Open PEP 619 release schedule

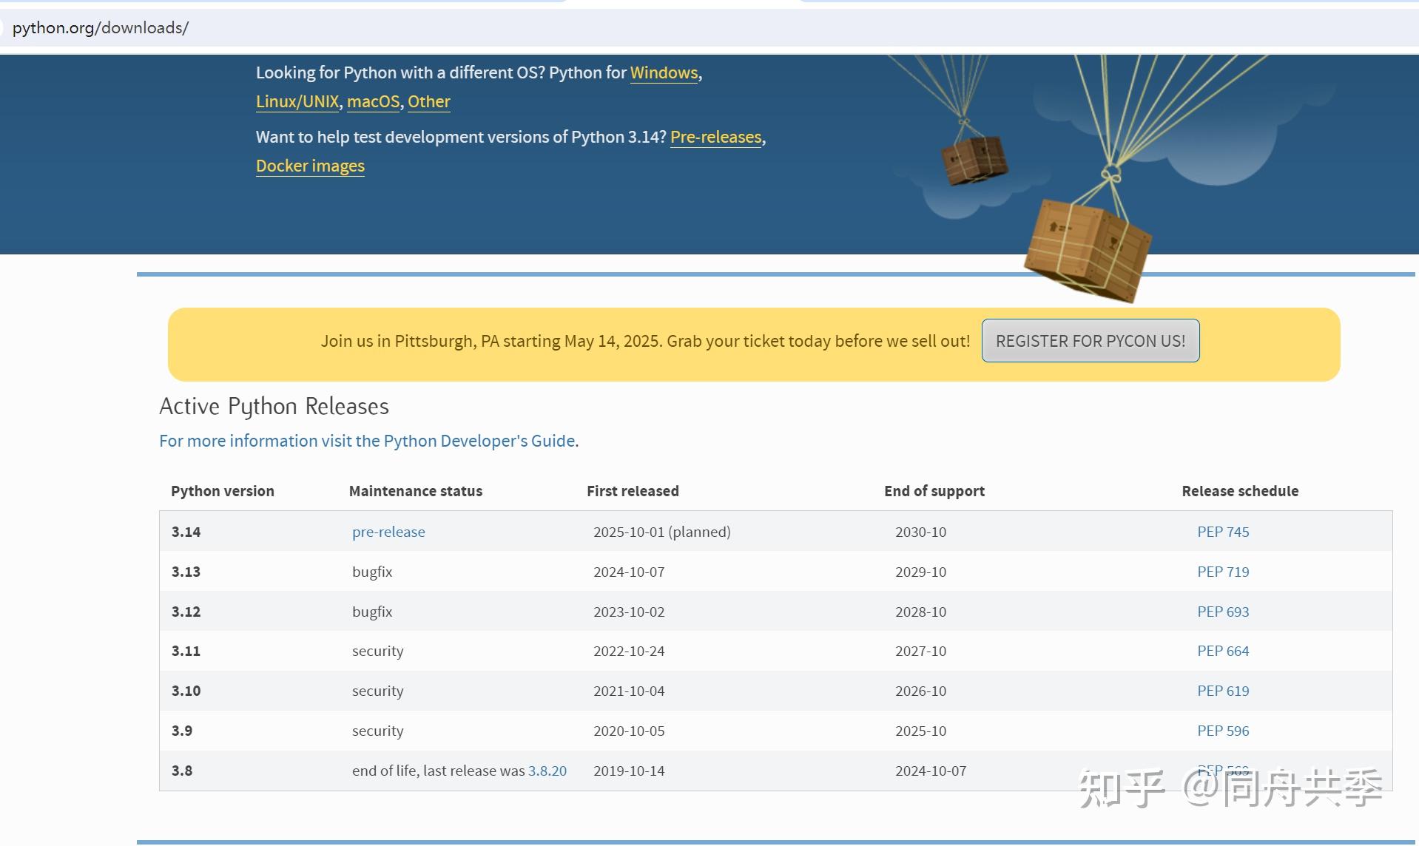coord(1223,691)
